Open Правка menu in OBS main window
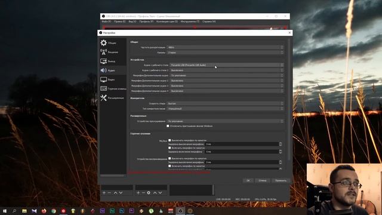The height and width of the screenshot is (215, 382). pyautogui.click(x=119, y=21)
